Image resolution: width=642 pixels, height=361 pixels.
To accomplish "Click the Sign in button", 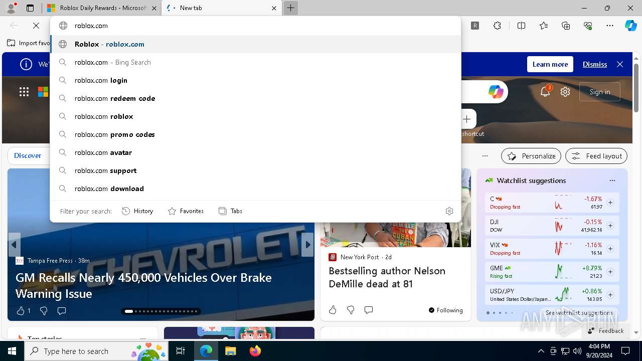I will click(x=600, y=92).
